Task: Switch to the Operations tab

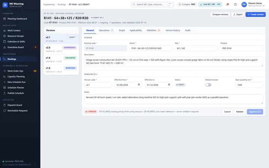Action: point(106,30)
